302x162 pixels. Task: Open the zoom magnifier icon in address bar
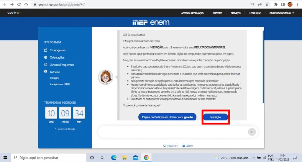[x=253, y=4]
